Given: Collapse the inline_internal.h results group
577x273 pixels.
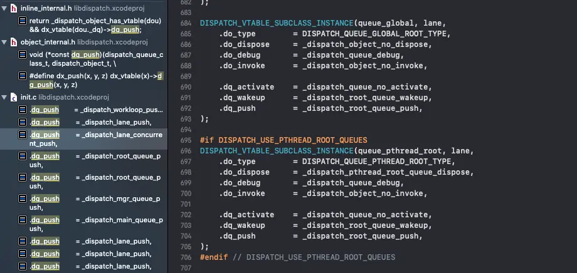Looking at the screenshot, I should 4,8.
